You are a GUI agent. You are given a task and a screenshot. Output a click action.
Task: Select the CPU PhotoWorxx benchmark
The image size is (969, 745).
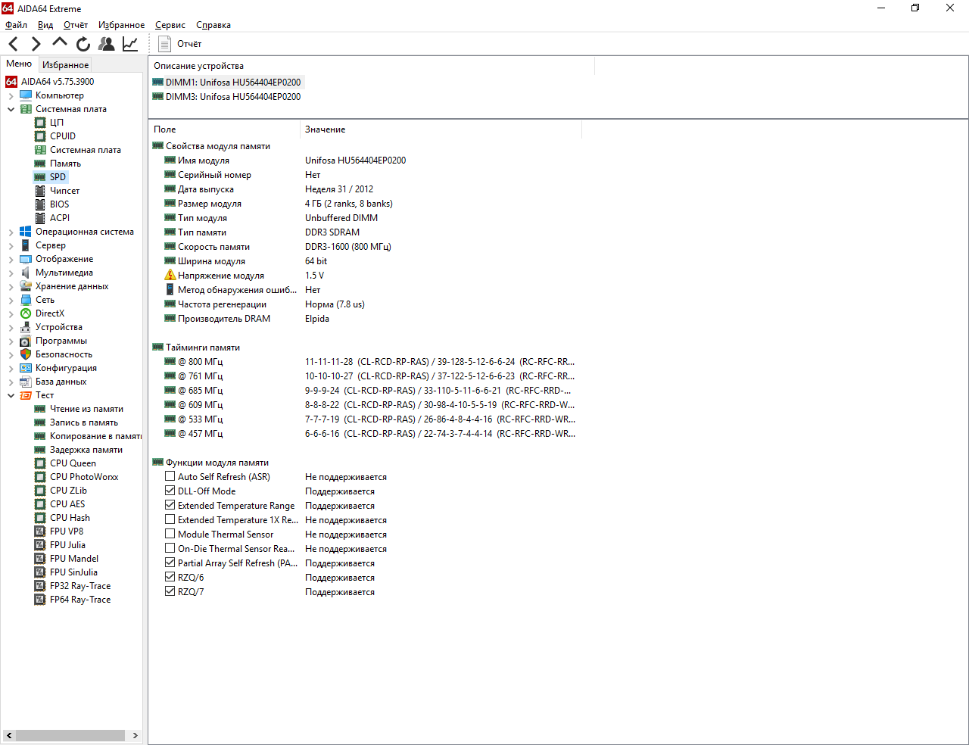84,477
